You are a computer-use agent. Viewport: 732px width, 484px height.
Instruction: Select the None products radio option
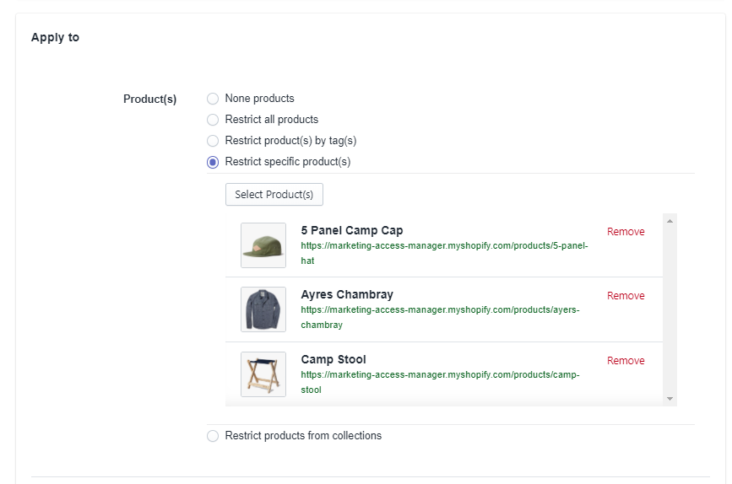click(213, 99)
